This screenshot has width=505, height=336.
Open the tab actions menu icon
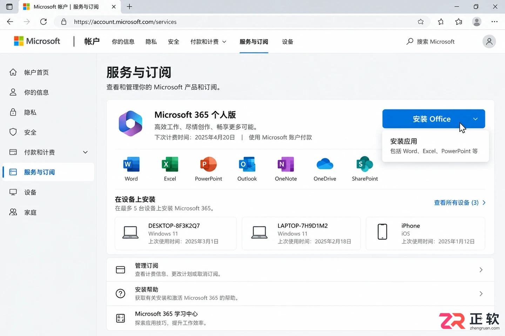9,7
